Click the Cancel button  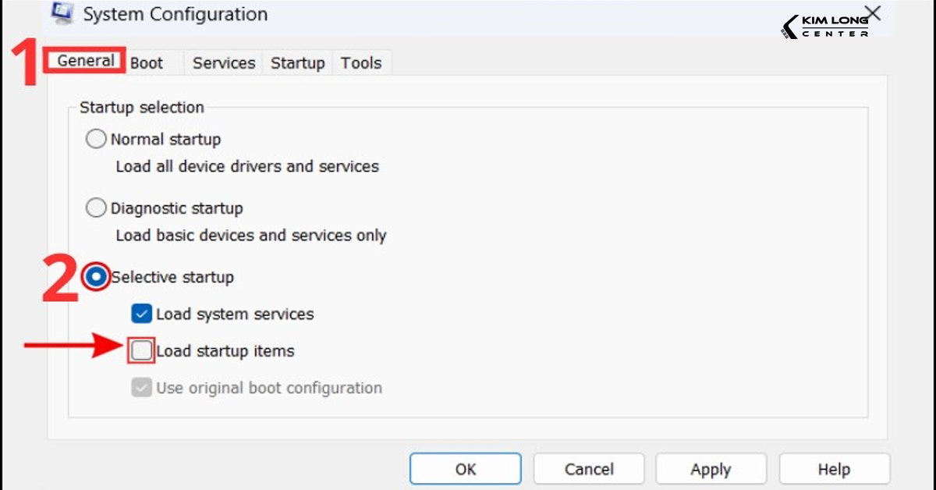pos(589,469)
